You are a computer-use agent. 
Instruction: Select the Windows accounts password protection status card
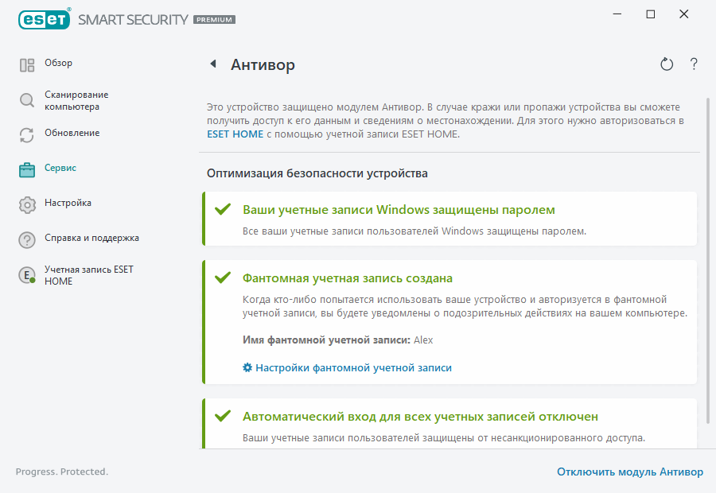tap(449, 219)
